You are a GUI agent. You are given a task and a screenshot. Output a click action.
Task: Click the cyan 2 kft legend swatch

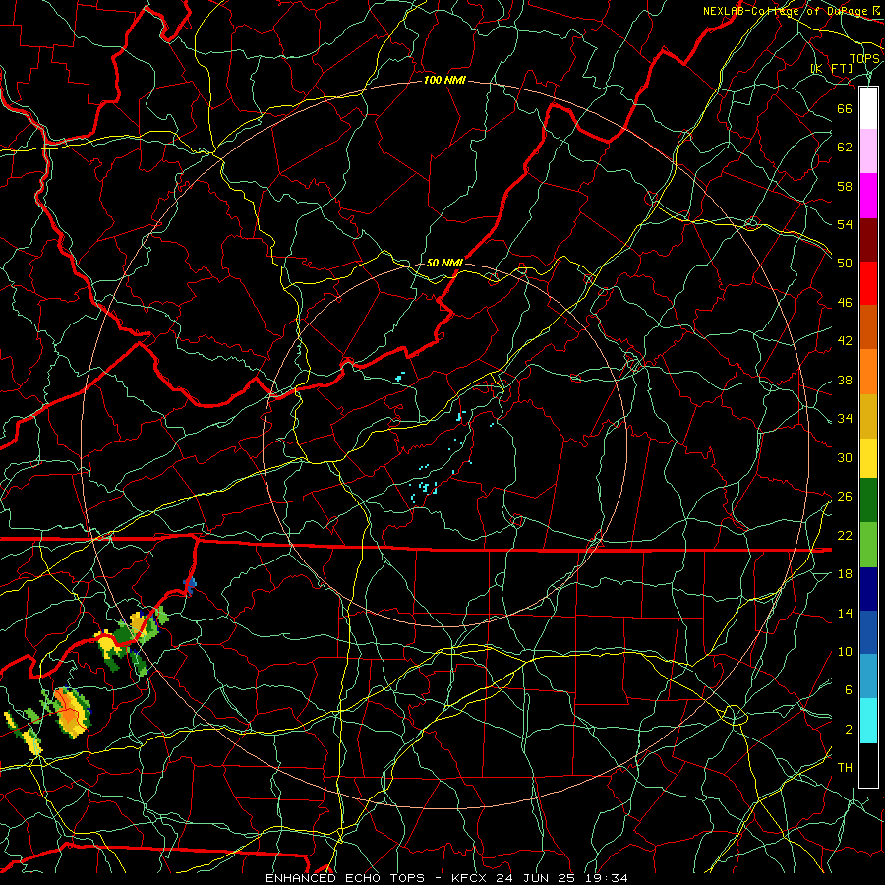tap(868, 721)
